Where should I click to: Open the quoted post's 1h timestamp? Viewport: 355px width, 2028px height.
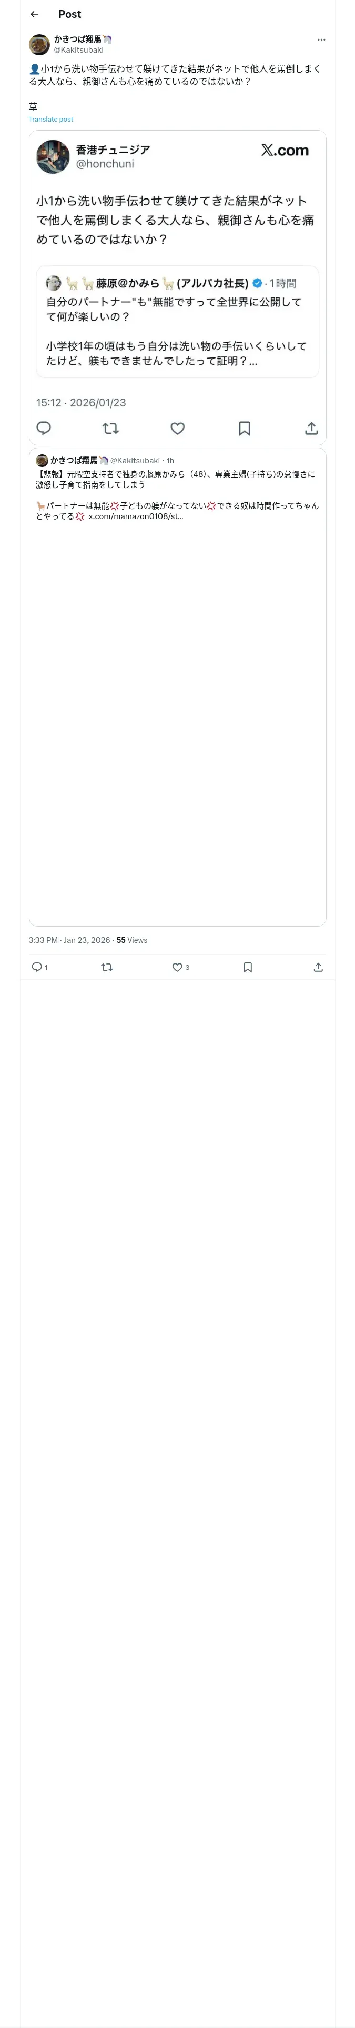pyautogui.click(x=170, y=461)
